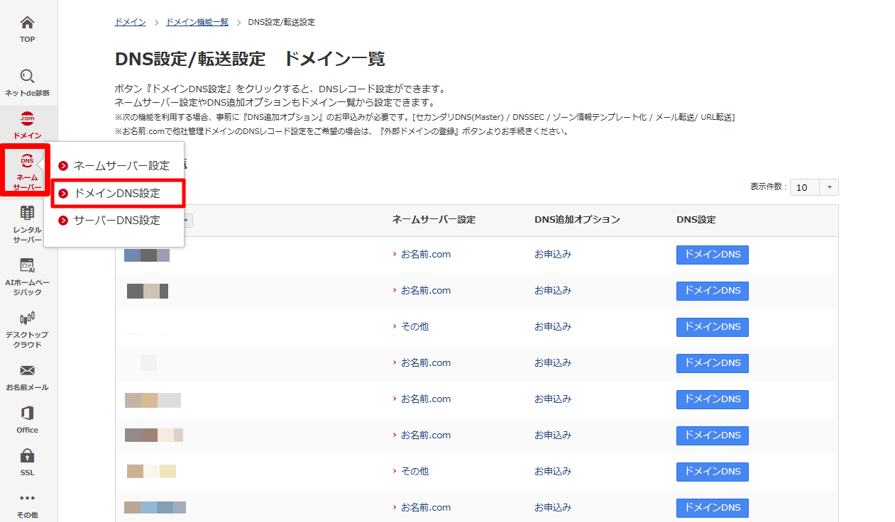Image resolution: width=895 pixels, height=522 pixels.
Task: Open その他 three-dots sidebar icon
Action: (x=27, y=499)
